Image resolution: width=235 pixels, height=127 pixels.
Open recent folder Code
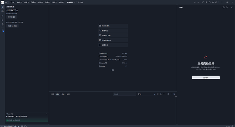(x=113, y=66)
